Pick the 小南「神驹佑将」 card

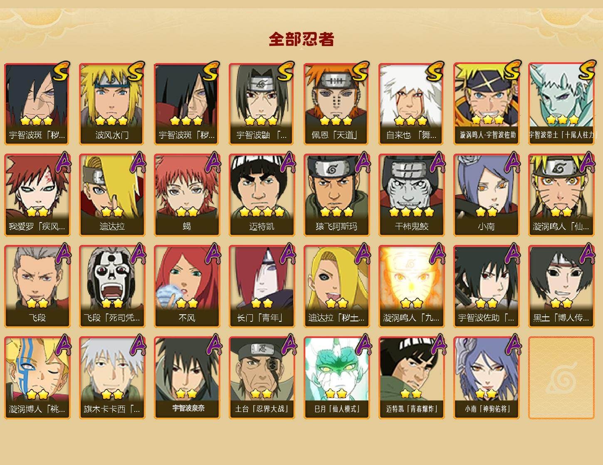[486, 378]
